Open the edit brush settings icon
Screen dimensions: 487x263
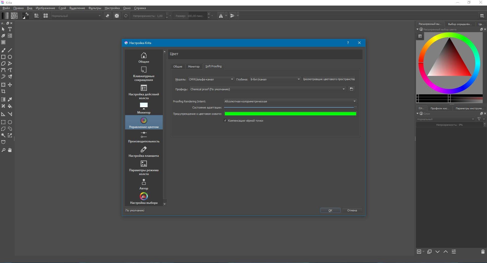[x=37, y=16]
